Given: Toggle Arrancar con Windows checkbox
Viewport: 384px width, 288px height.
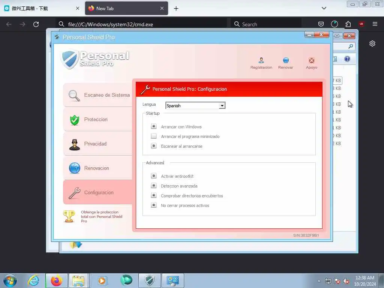Looking at the screenshot, I should click(x=153, y=126).
